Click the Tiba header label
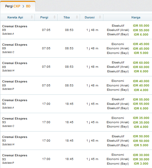 tap(67, 17)
